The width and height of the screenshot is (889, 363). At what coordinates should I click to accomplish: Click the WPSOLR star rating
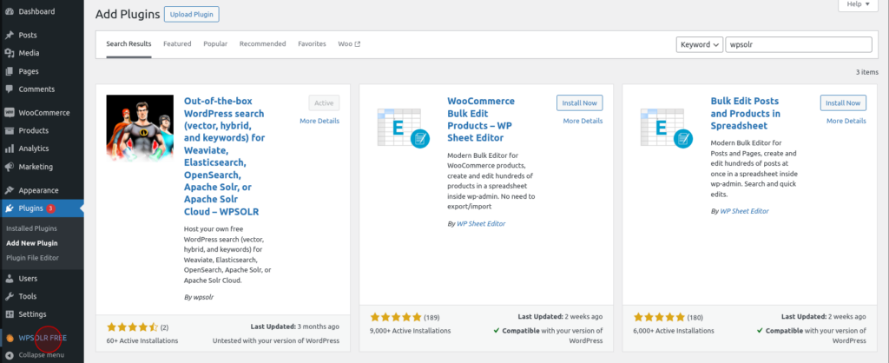(132, 327)
